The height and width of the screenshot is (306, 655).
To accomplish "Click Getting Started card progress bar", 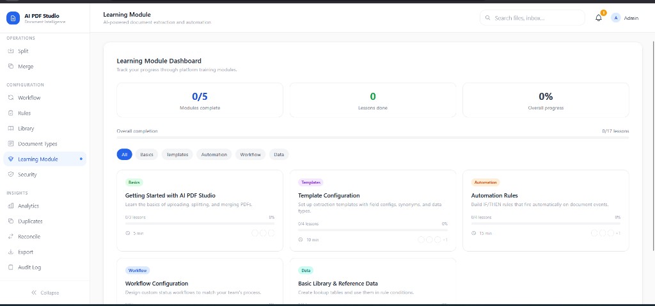I will coord(200,223).
